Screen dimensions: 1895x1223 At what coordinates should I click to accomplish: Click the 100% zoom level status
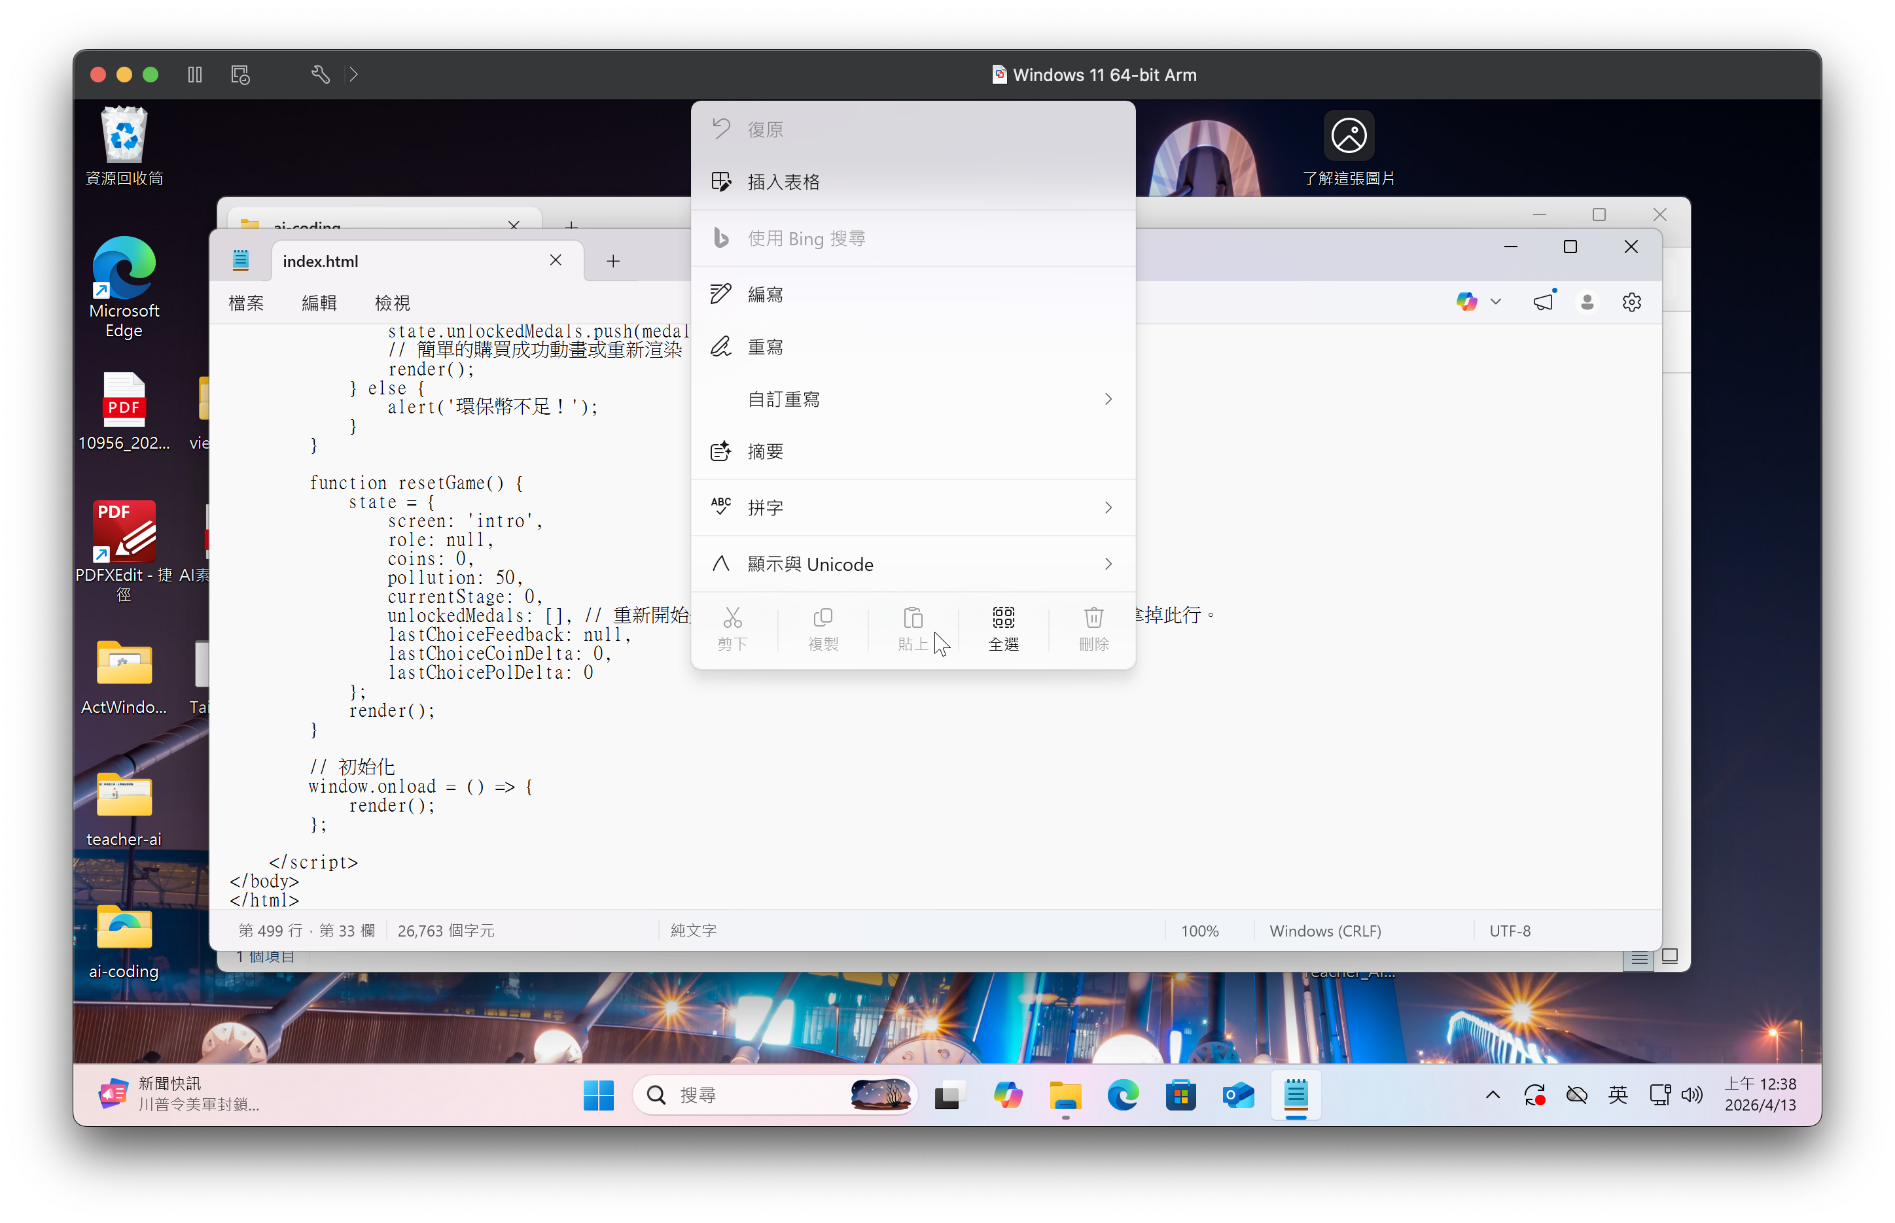pos(1199,931)
